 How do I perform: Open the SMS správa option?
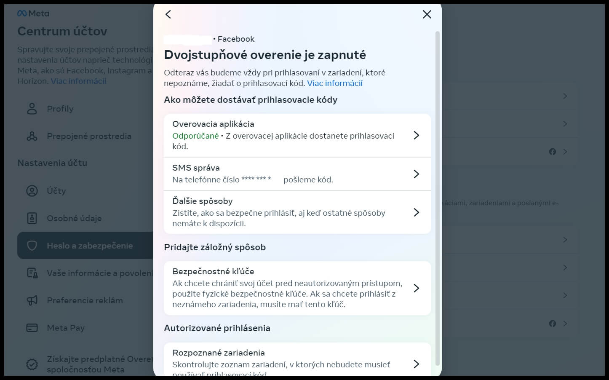pyautogui.click(x=297, y=174)
